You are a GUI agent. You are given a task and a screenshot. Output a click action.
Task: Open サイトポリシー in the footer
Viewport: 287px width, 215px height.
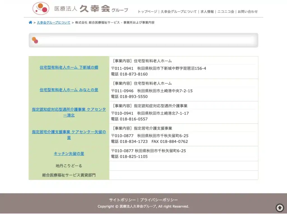122,200
